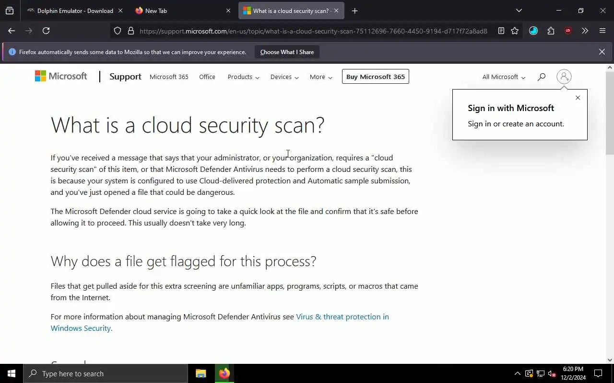
Task: Open the site search magnifier
Action: point(542,77)
